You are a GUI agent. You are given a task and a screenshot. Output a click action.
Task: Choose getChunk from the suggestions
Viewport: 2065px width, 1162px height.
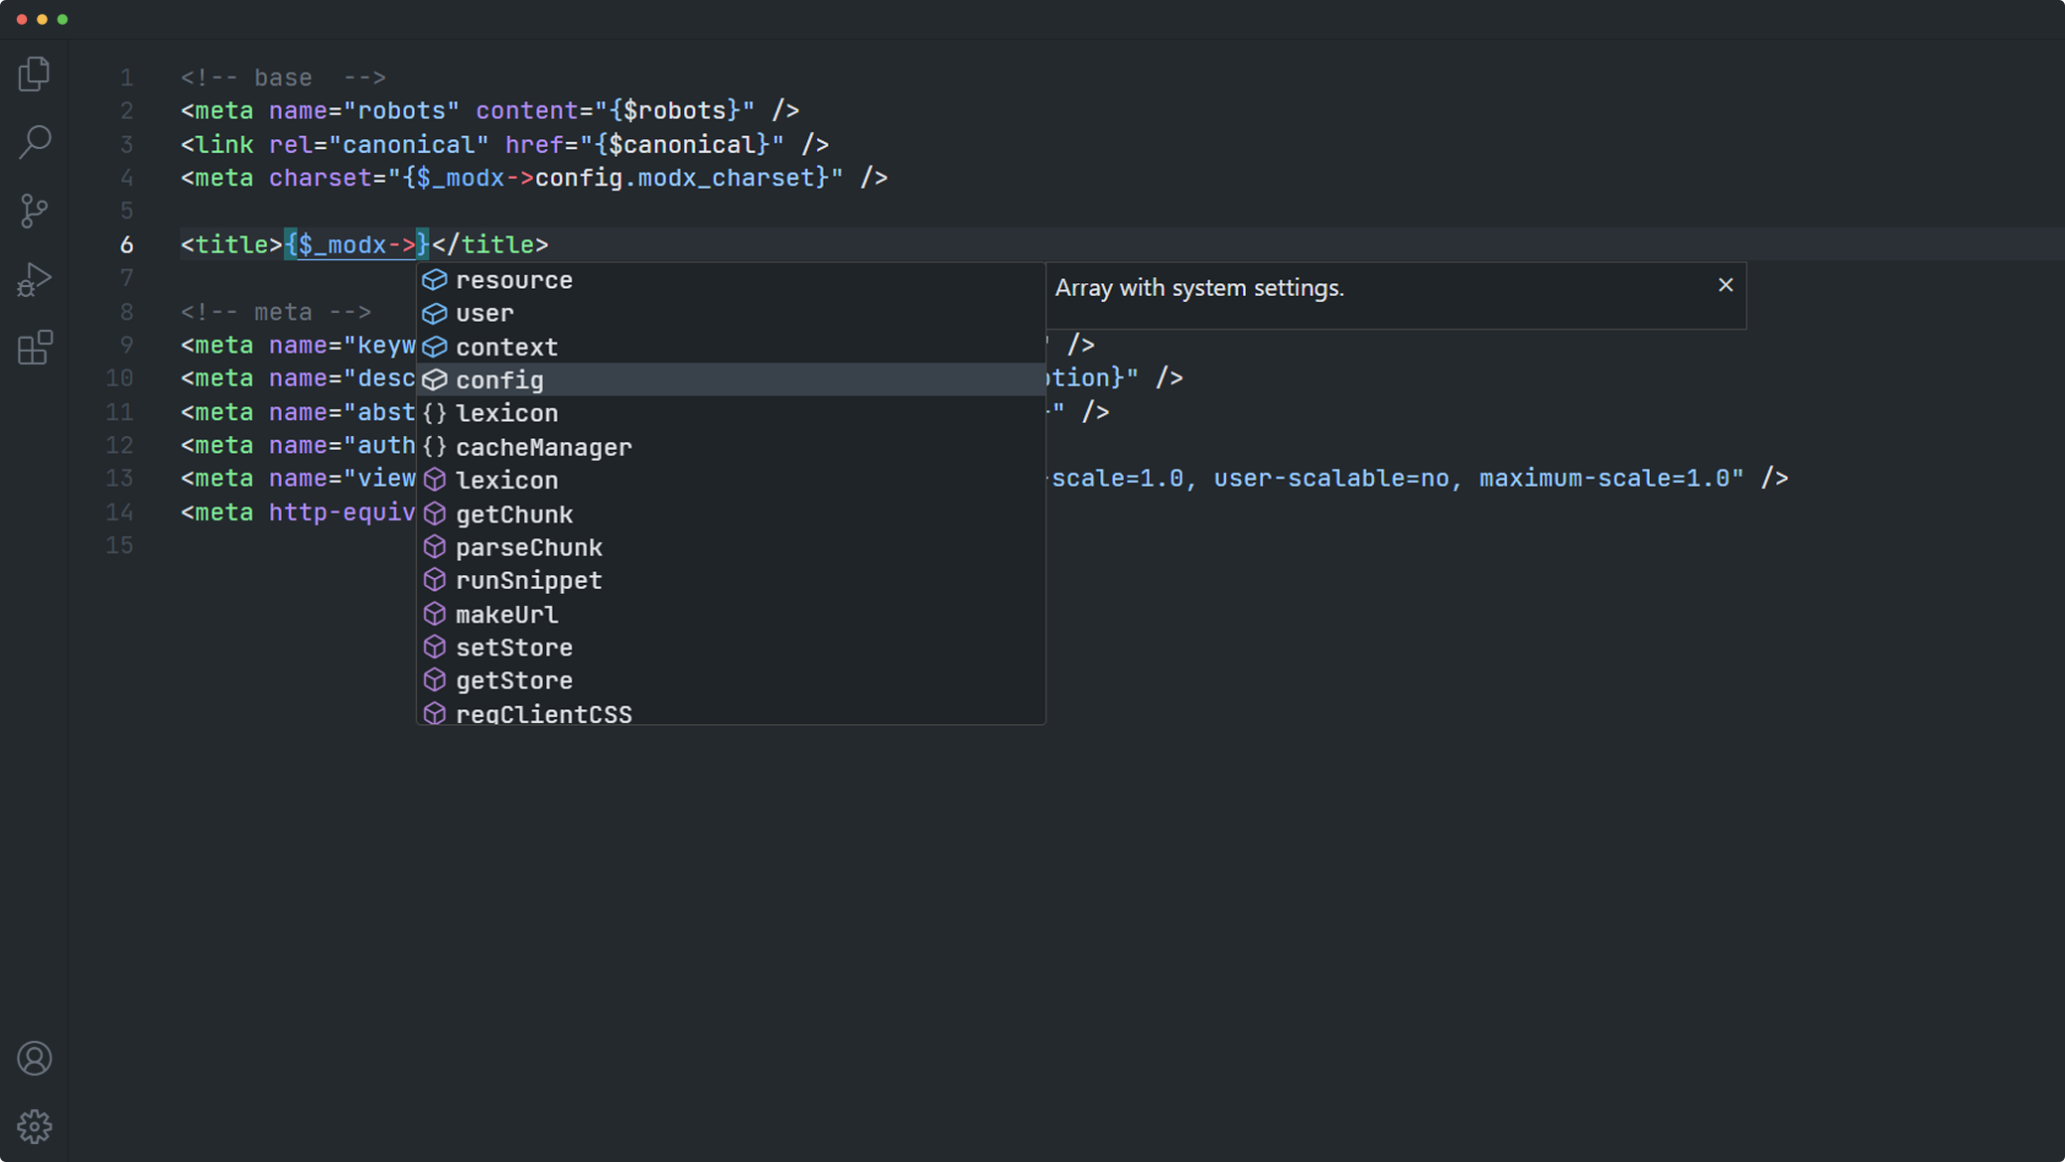[513, 514]
